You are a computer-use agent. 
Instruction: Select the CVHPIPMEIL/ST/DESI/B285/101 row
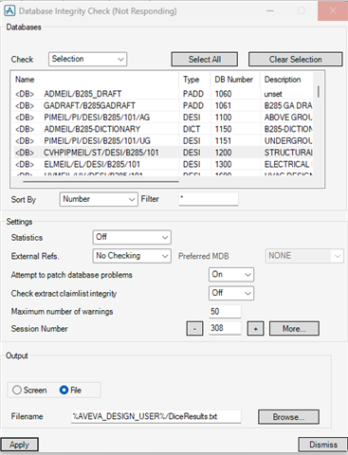coord(162,153)
